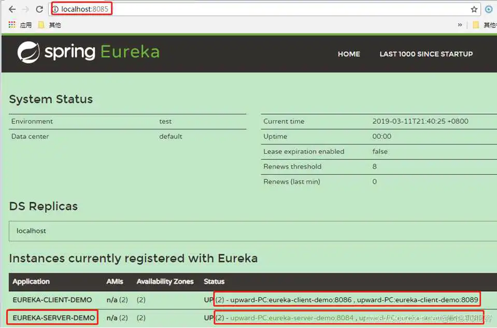The width and height of the screenshot is (497, 328).
Task: Click the browser forward arrow
Action: coord(26,9)
